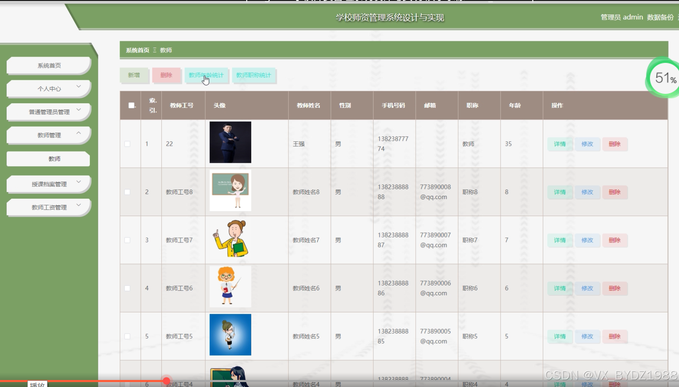Open 系统首页 in the sidebar
The width and height of the screenshot is (679, 387).
(x=49, y=65)
